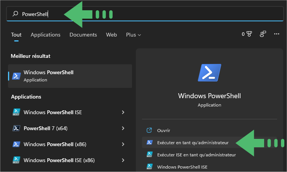Image resolution: width=287 pixels, height=172 pixels.
Task: Open the three-dot more options menu
Action: [x=277, y=34]
